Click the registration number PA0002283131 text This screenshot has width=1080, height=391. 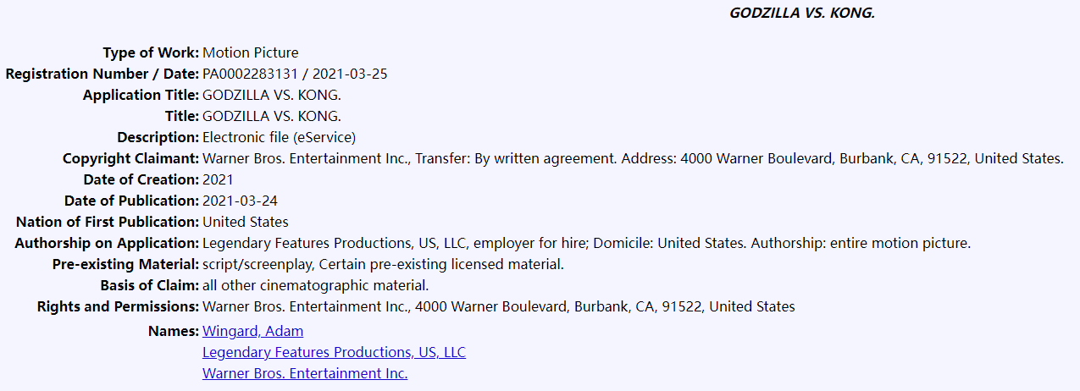248,74
